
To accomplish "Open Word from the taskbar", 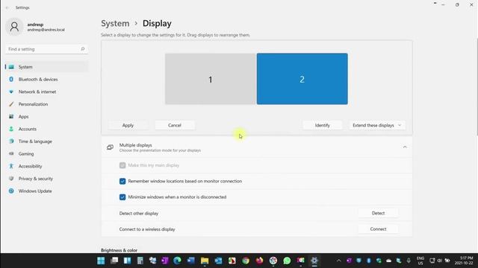I will click(x=191, y=261).
